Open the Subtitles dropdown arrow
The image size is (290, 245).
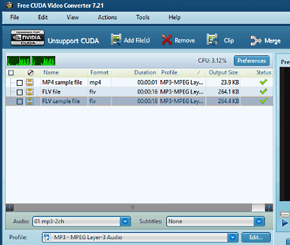pyautogui.click(x=259, y=221)
